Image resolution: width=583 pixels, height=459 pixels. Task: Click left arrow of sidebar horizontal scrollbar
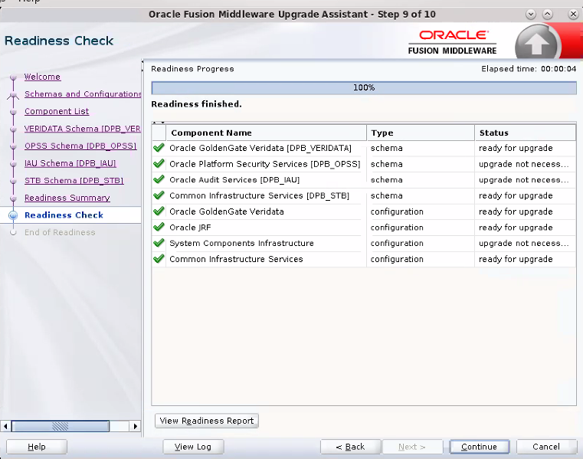pyautogui.click(x=5, y=426)
